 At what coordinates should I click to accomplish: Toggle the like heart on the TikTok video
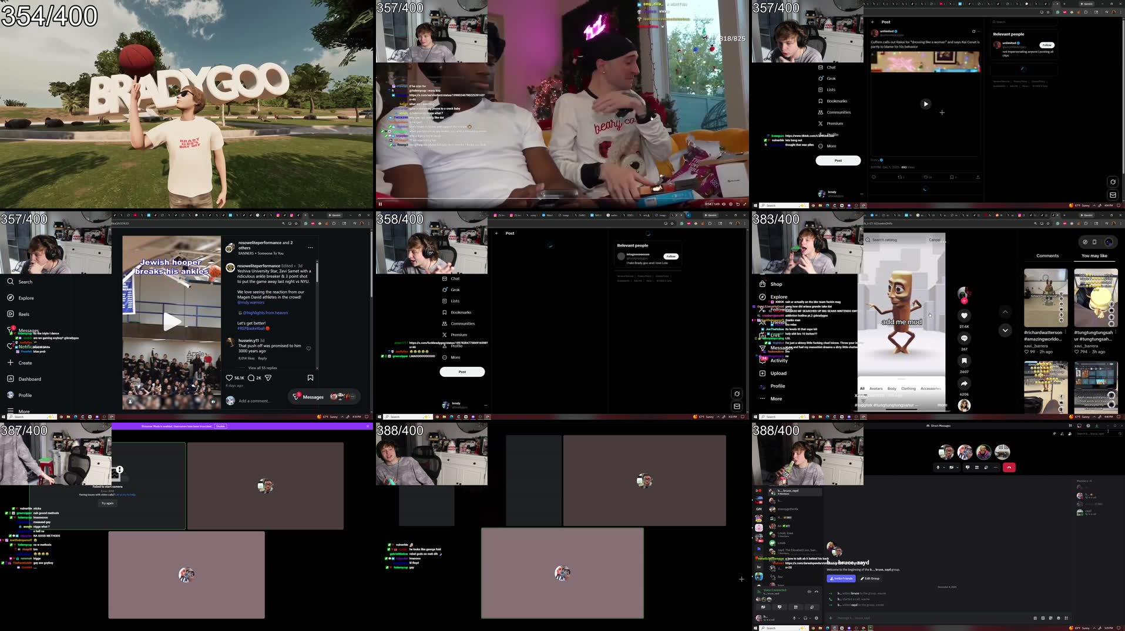(964, 315)
